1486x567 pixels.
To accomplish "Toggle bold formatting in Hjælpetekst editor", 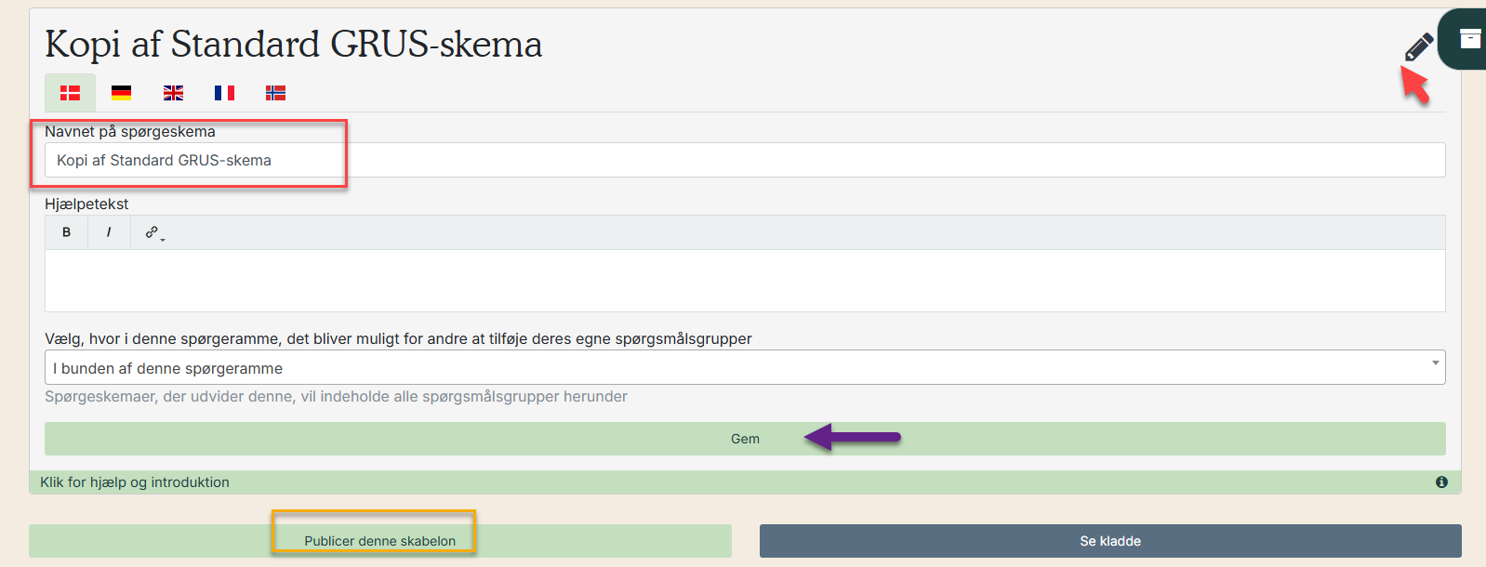I will [66, 232].
